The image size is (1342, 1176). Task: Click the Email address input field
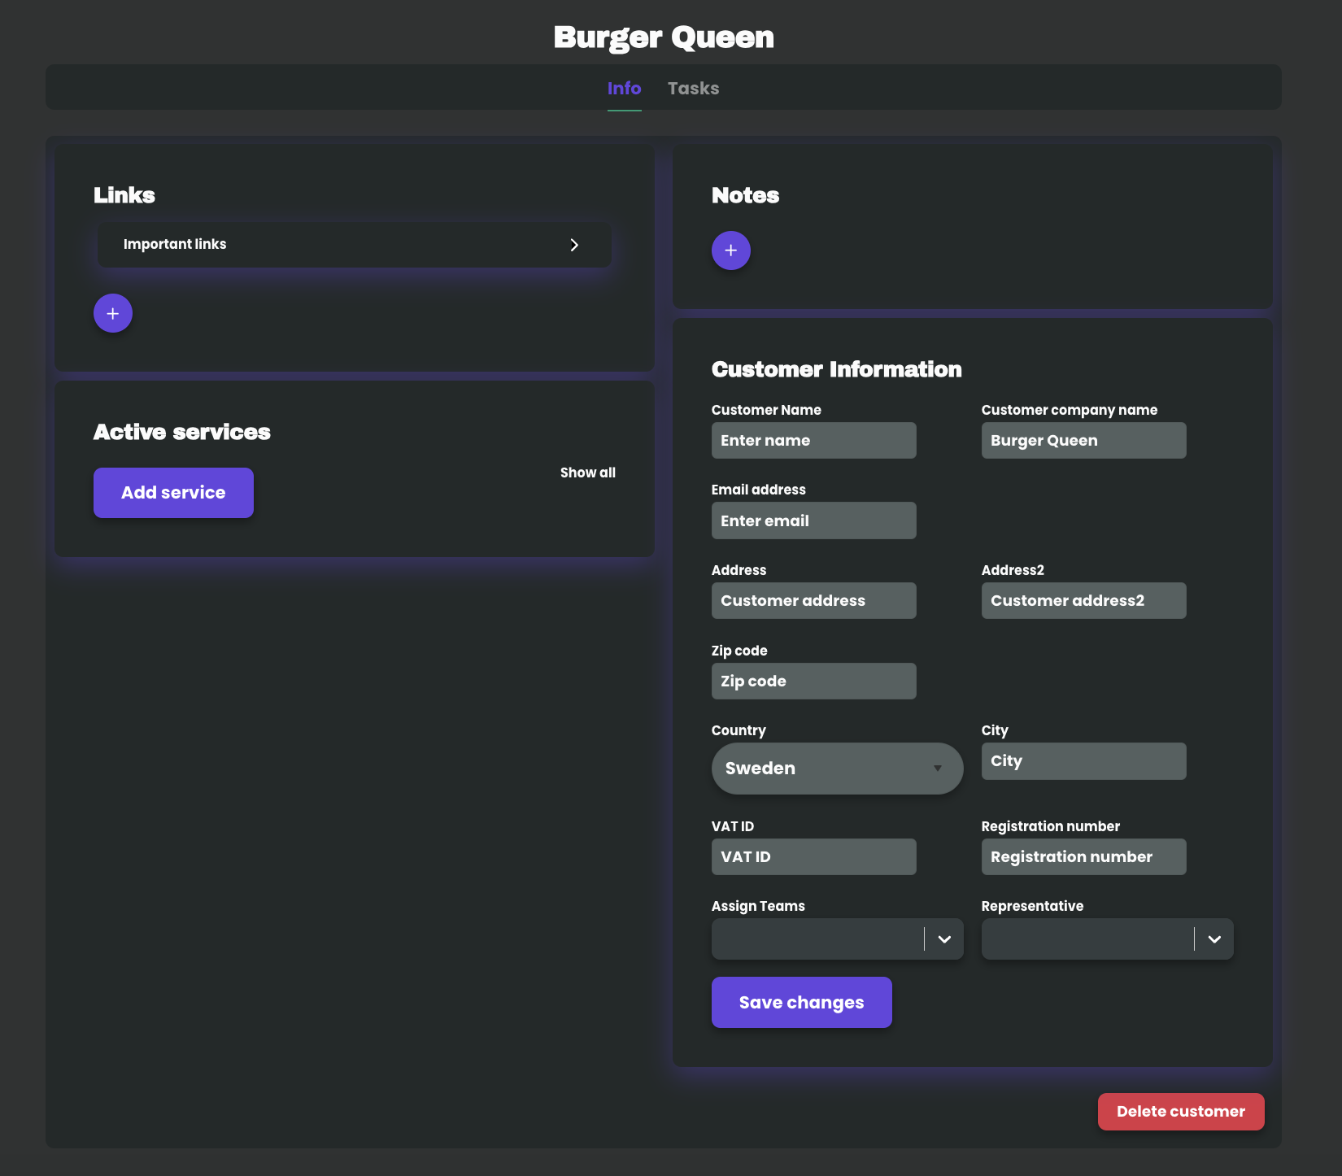coord(813,520)
